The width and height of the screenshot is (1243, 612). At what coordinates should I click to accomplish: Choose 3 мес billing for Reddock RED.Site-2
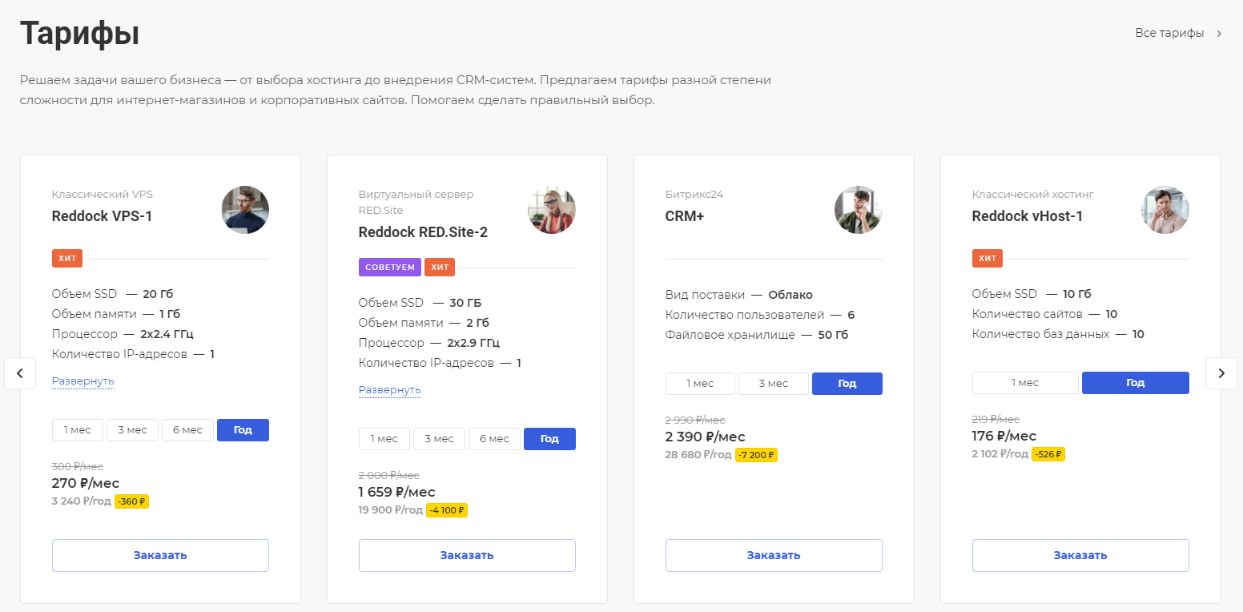point(439,439)
